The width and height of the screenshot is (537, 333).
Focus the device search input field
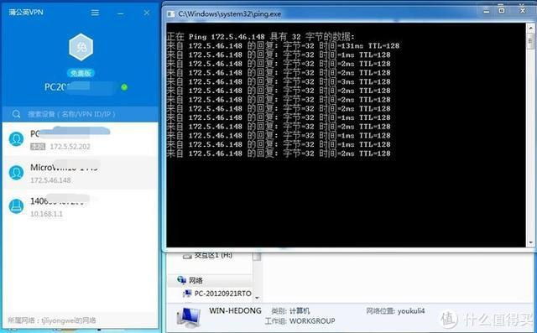click(x=81, y=114)
